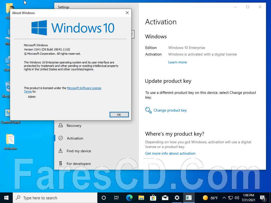This screenshot has width=271, height=203.
Task: Close the Settings window
Action: tap(260, 7)
